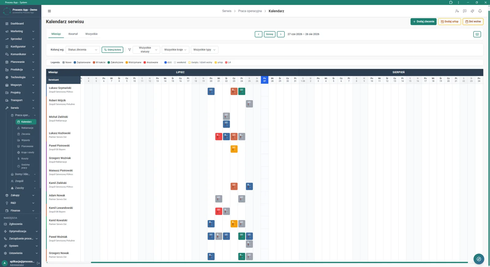Click Praca operacyjna breadcrumb
This screenshot has width=490, height=267.
(250, 11)
